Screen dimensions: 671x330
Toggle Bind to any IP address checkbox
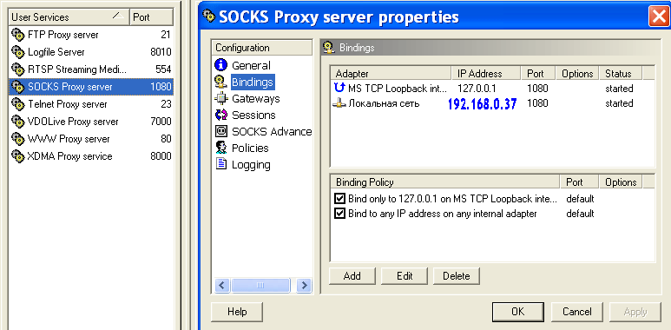point(339,213)
